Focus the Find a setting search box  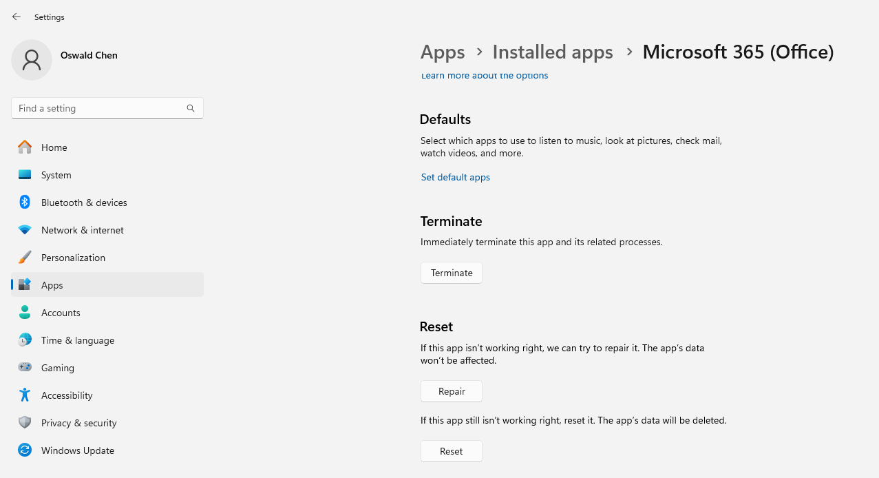click(107, 108)
